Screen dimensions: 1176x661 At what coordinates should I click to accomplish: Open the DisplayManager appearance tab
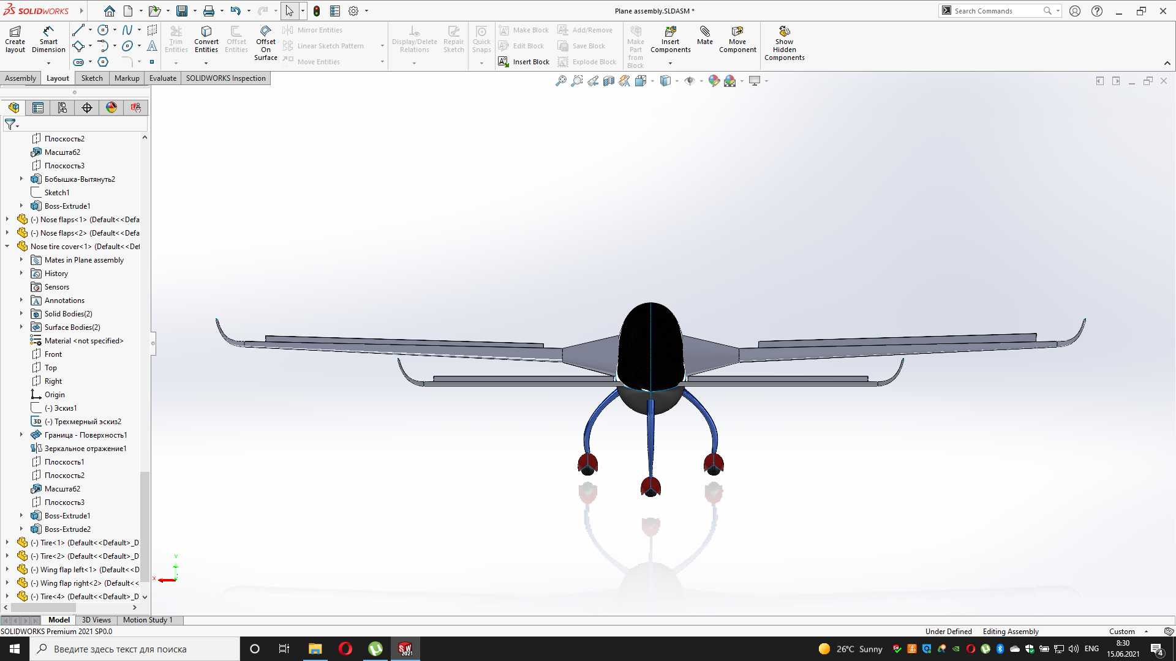coord(111,108)
